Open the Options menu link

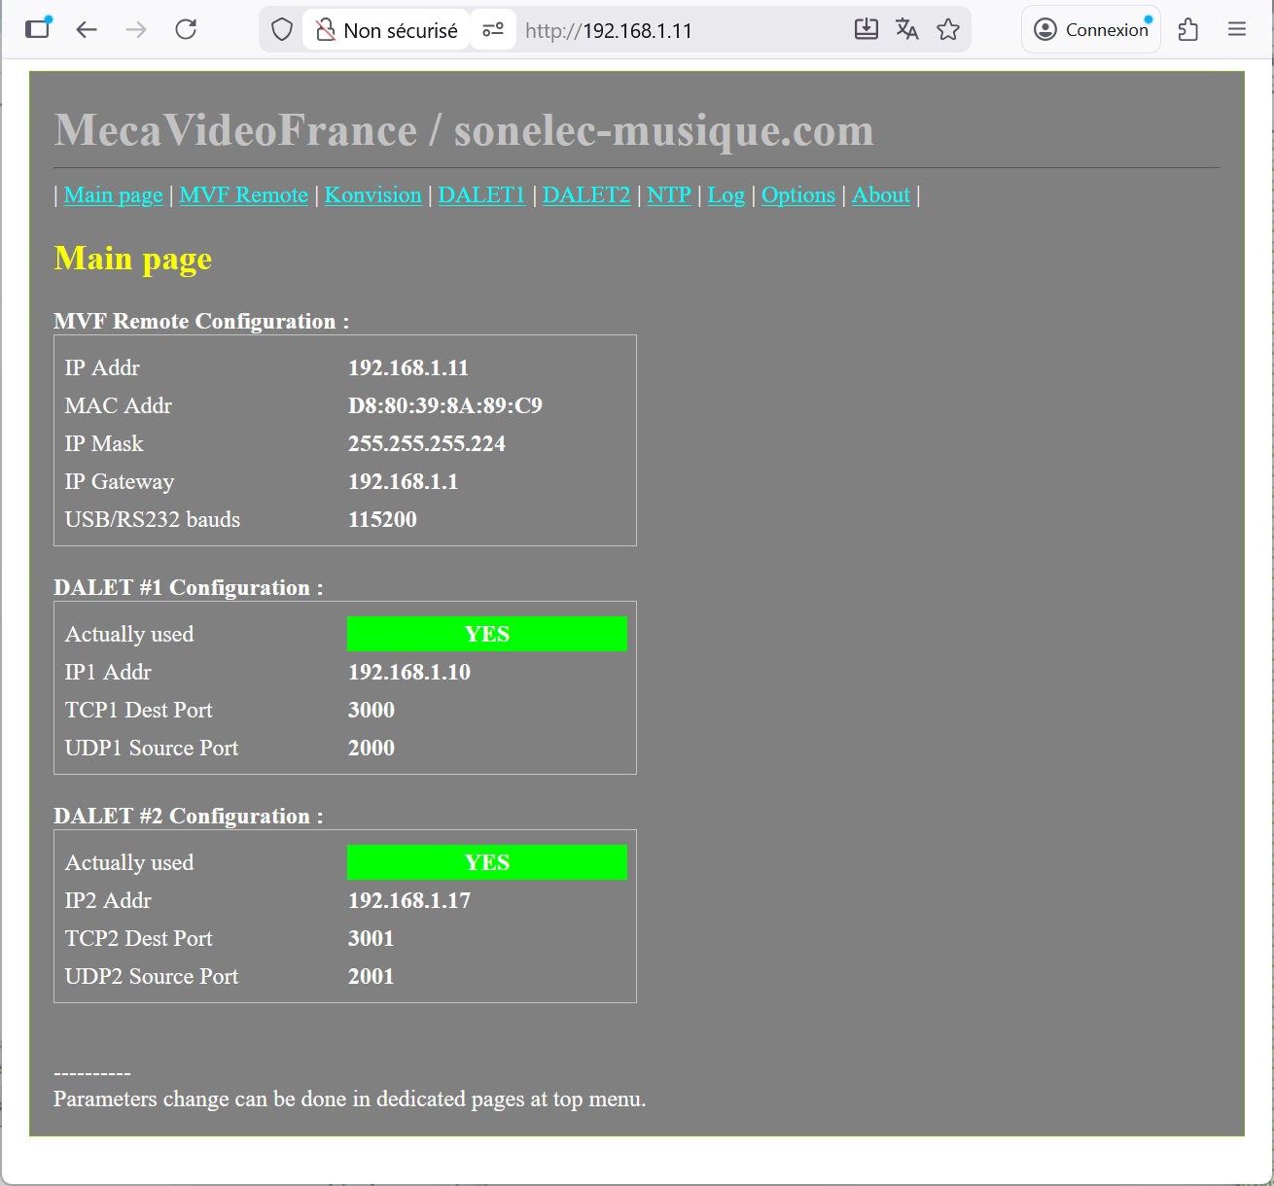pos(797,195)
